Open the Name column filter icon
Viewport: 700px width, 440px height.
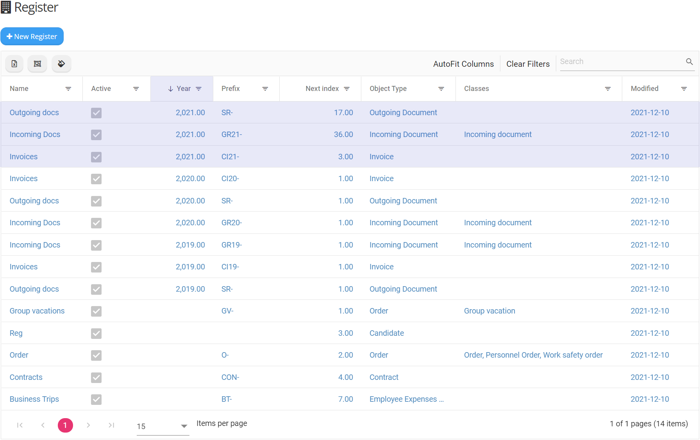click(68, 89)
